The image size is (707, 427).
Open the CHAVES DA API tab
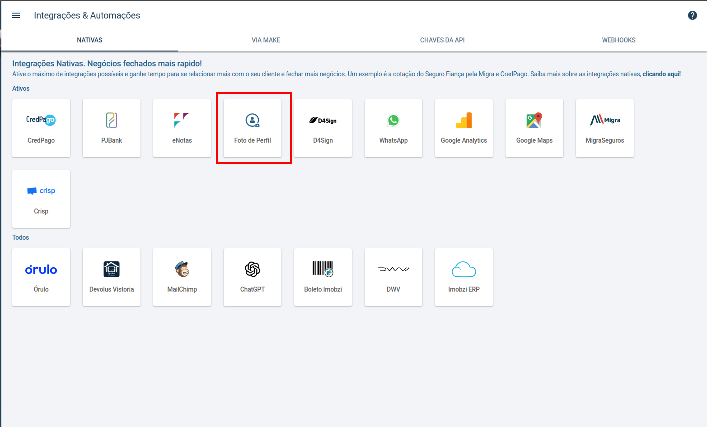pyautogui.click(x=442, y=40)
